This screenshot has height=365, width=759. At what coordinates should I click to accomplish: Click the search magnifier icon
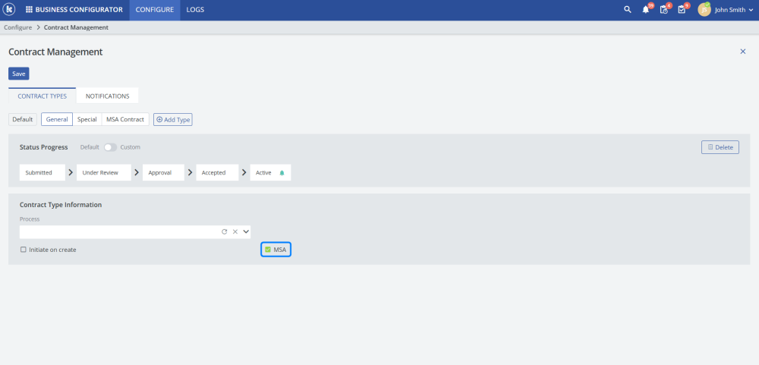click(628, 10)
